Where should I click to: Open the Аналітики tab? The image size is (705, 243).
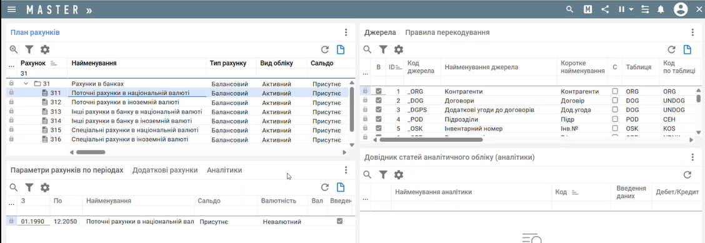pyautogui.click(x=224, y=171)
